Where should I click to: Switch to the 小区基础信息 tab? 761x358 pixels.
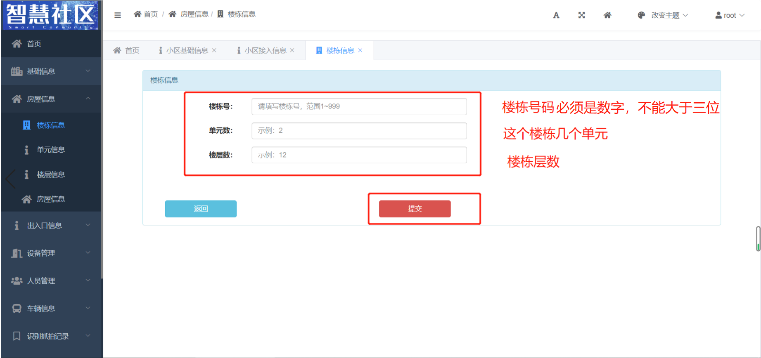187,50
